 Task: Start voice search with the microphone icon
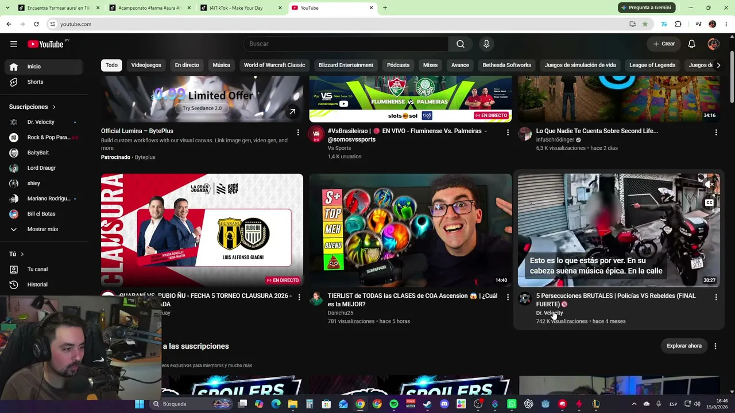pos(486,44)
